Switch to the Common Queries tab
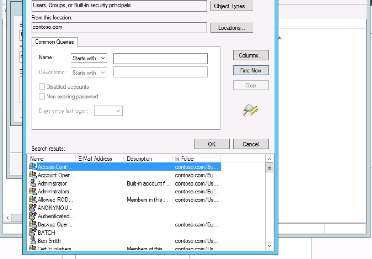Screen dimensions: 372x259 point(54,42)
